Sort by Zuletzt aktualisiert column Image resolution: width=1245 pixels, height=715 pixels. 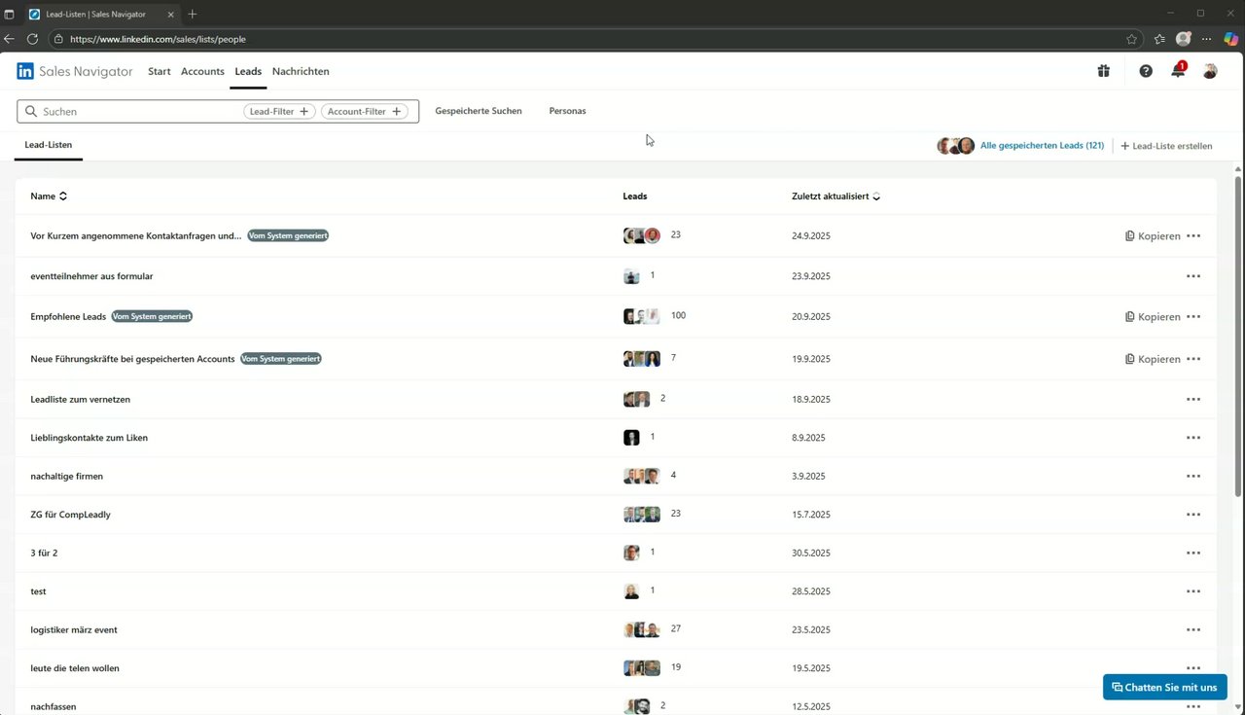pos(836,197)
